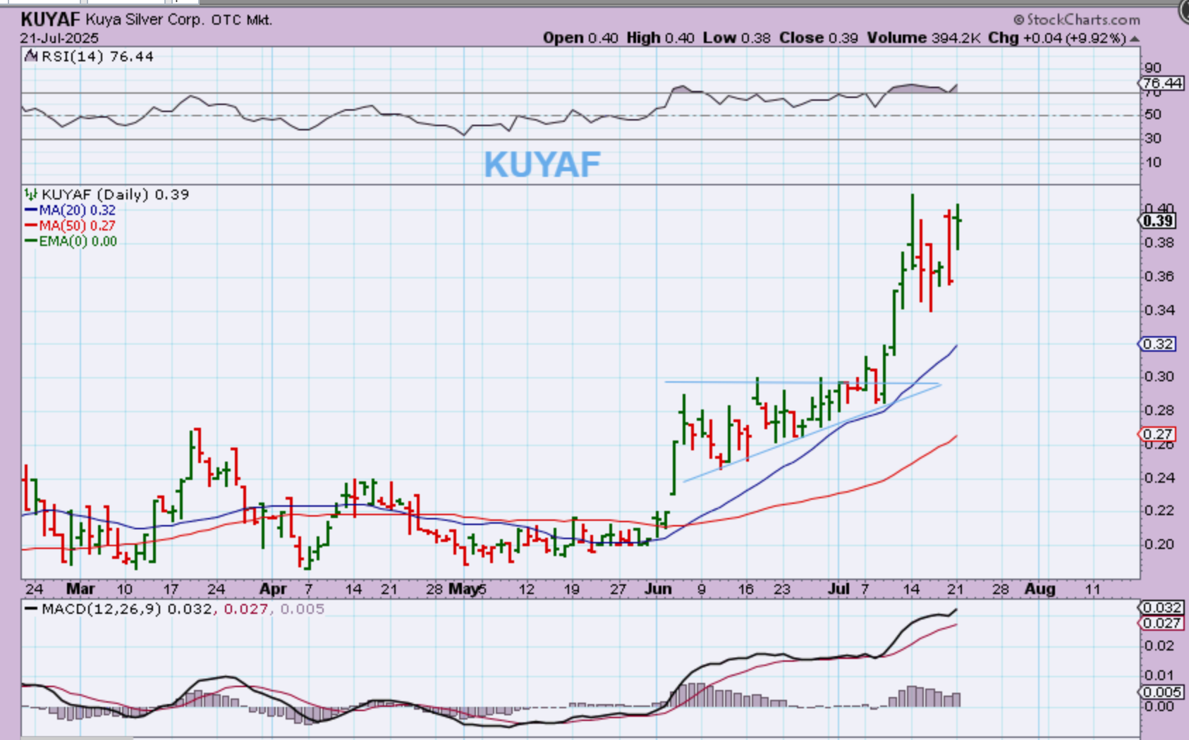This screenshot has width=1189, height=740.
Task: Click the 10 label on the RSI axis
Action: point(1152,162)
